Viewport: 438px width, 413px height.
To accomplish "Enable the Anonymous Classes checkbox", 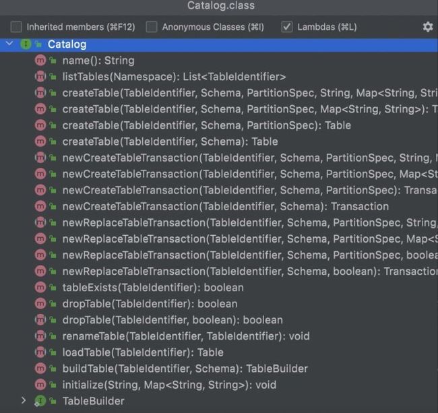I will tap(152, 27).
